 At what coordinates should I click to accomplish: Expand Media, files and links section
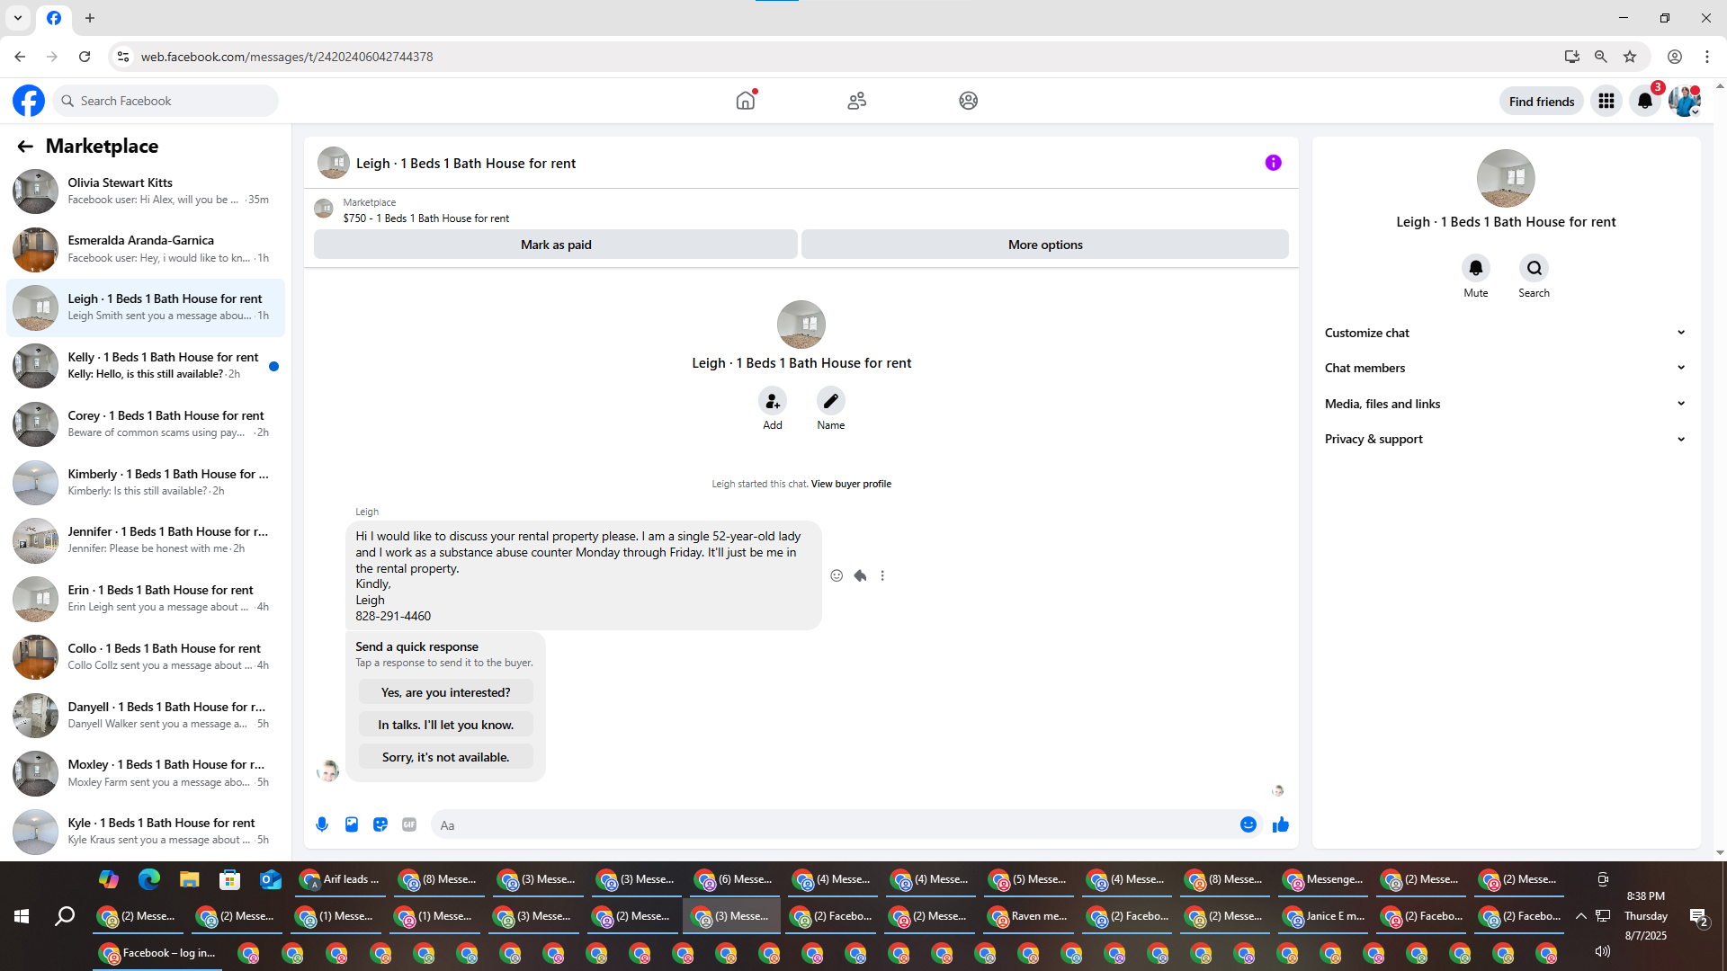coord(1506,404)
